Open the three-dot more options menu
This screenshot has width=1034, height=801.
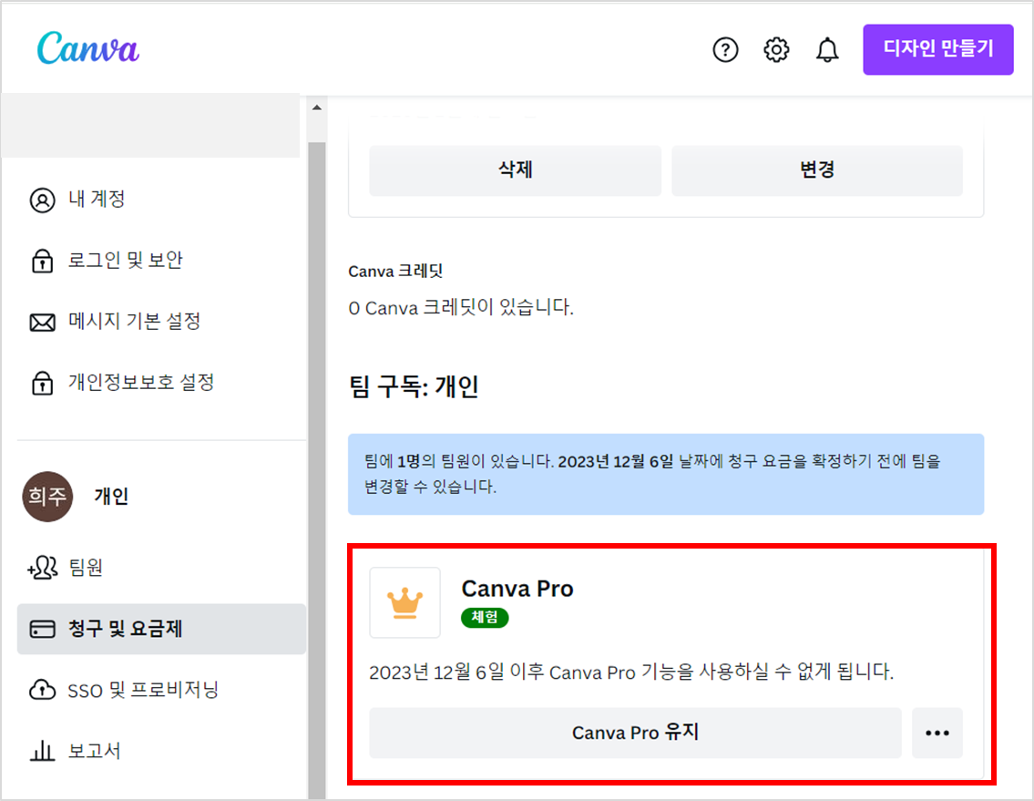coord(937,733)
